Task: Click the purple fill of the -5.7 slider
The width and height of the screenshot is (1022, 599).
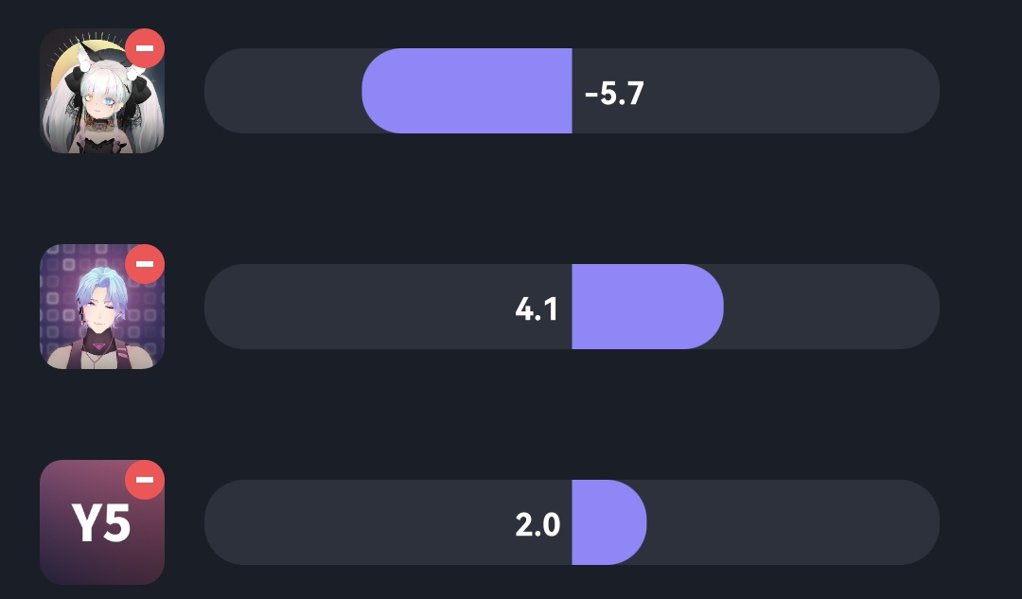Action: (467, 91)
